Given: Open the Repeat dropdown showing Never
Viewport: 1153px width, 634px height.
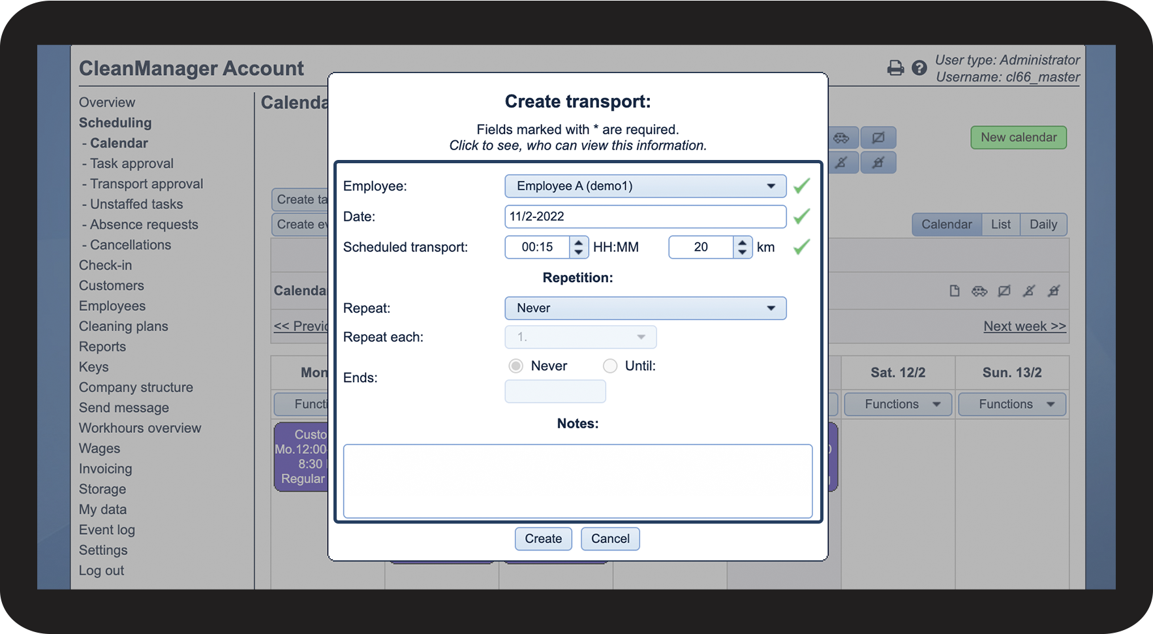Looking at the screenshot, I should coord(645,308).
